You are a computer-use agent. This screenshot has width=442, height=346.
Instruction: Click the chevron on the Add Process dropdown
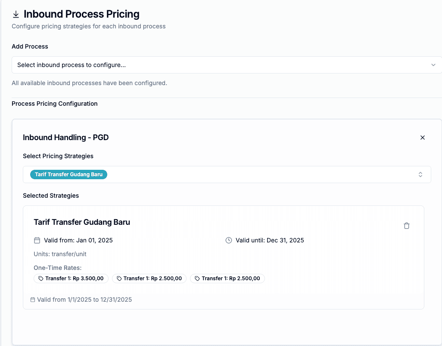click(x=434, y=65)
